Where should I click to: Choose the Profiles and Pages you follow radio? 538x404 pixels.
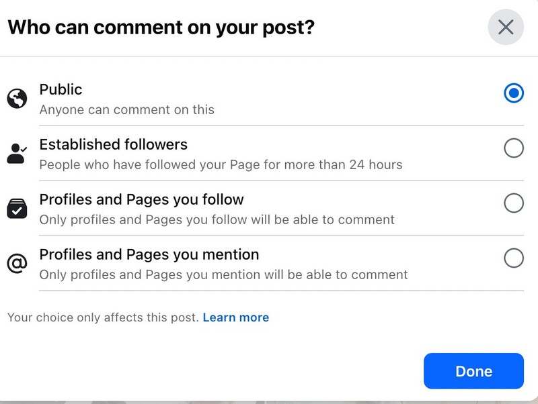coord(514,203)
